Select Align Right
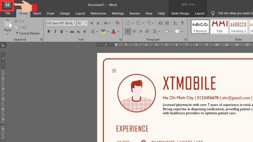This screenshot has width=253, height=142. pyautogui.click(x=141, y=32)
